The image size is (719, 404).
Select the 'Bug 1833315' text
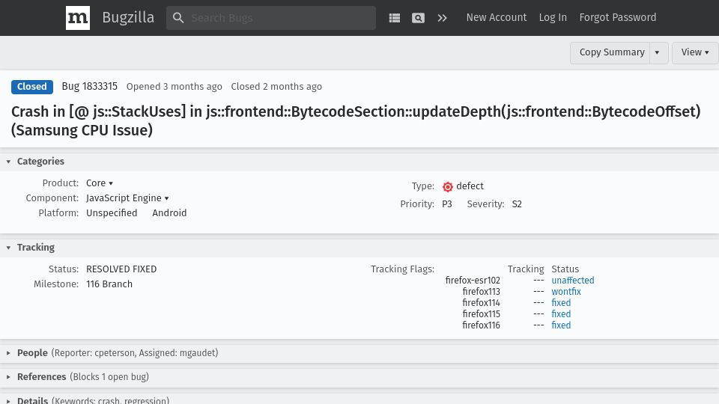[89, 86]
